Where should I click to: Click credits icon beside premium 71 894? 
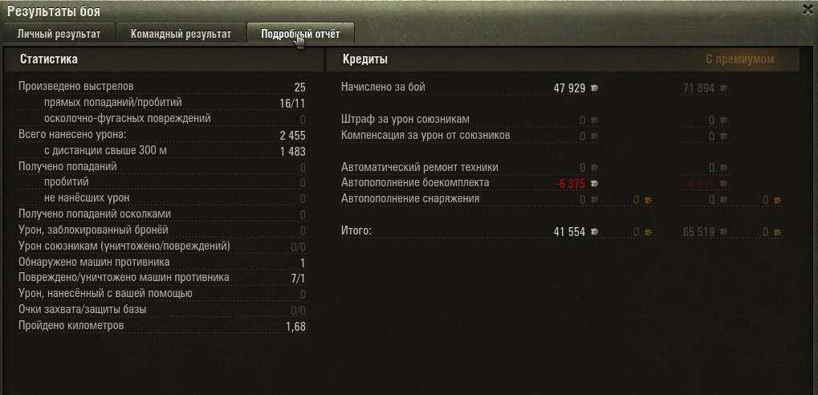tap(723, 88)
